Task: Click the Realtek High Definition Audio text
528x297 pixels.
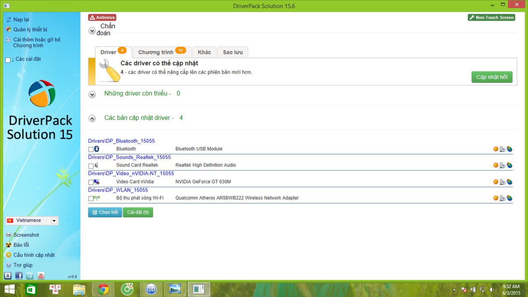Action: [205, 165]
